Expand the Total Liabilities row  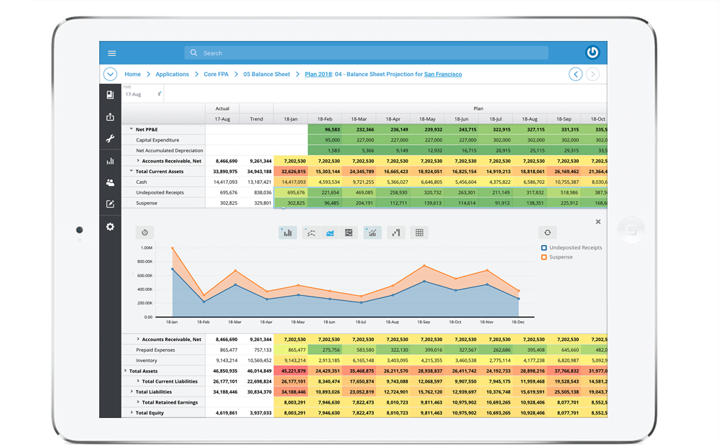coord(132,391)
